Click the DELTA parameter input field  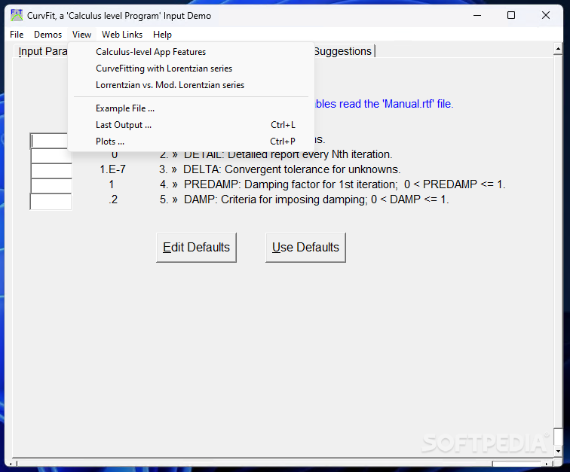tap(51, 171)
